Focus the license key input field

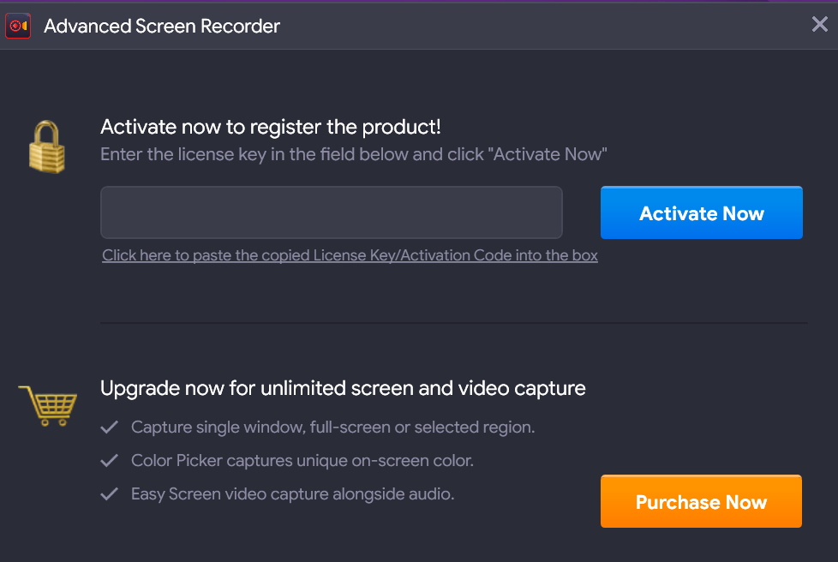pos(331,212)
